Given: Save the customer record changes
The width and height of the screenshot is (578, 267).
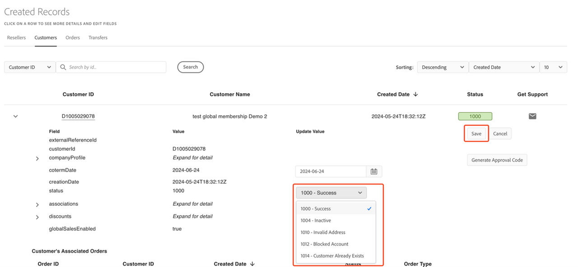Looking at the screenshot, I should pyautogui.click(x=476, y=134).
